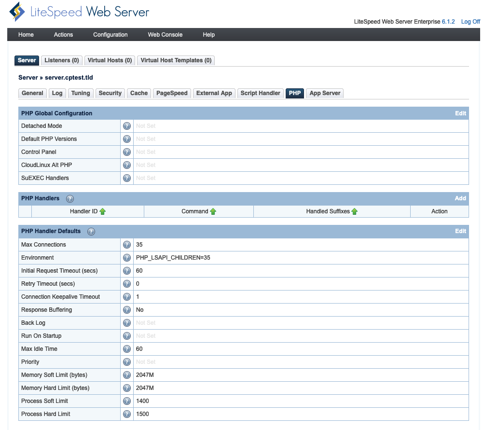The width and height of the screenshot is (484, 430).
Task: Open help icon for Detached Mode
Action: (127, 126)
